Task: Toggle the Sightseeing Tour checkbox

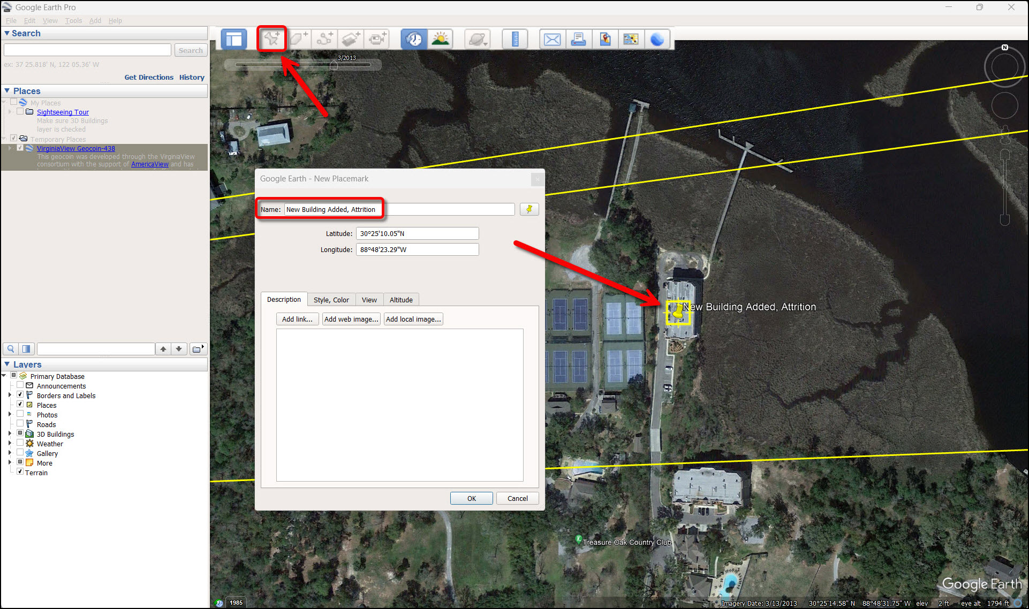Action: [x=20, y=112]
